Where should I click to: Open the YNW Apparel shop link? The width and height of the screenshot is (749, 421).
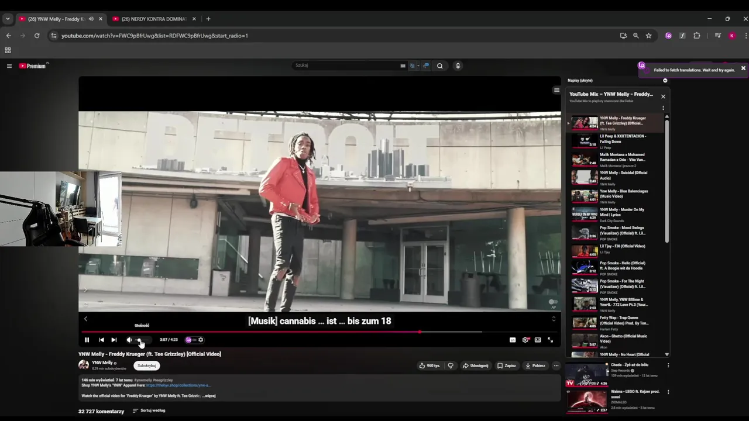coord(178,385)
